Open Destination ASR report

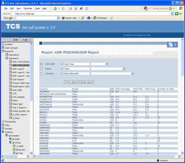coord(21,86)
